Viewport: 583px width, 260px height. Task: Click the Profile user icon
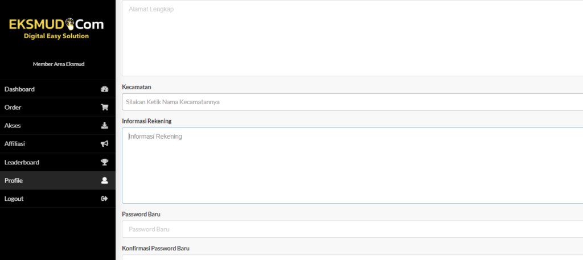click(105, 180)
